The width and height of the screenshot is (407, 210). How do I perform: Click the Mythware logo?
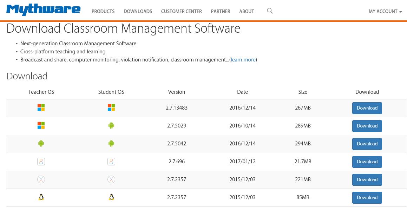(x=43, y=10)
